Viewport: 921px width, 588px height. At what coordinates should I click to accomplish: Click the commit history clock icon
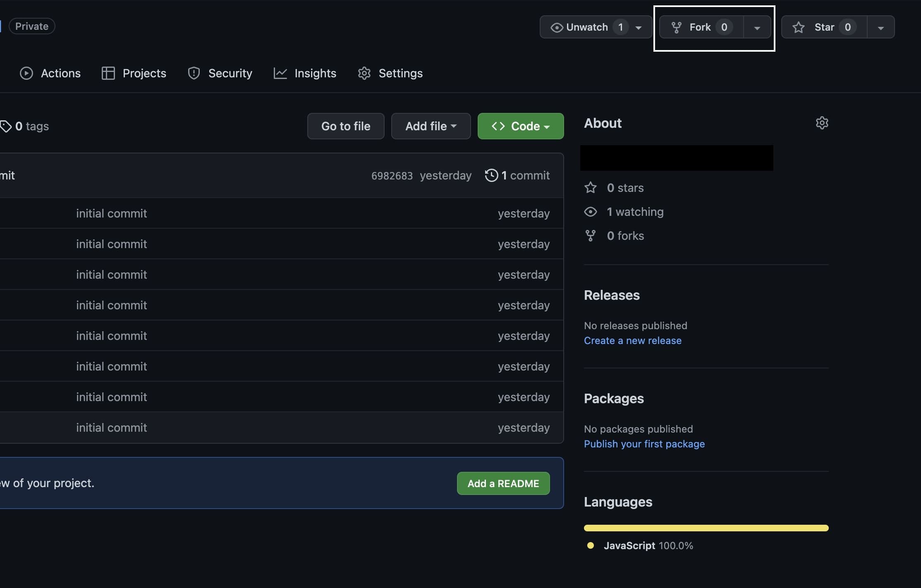tap(491, 175)
